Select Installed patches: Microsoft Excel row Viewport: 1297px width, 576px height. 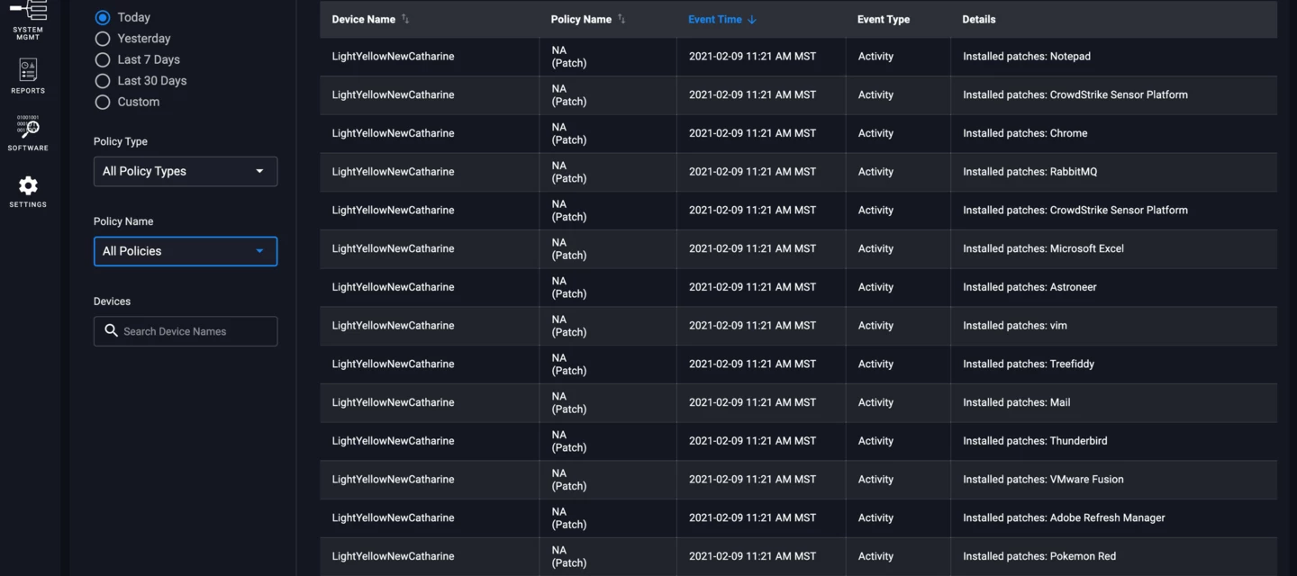pyautogui.click(x=798, y=248)
